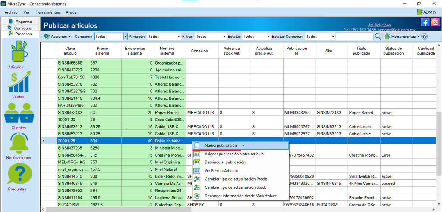
Task: Select the Coca-Cola 600 name cell
Action: (x=170, y=120)
